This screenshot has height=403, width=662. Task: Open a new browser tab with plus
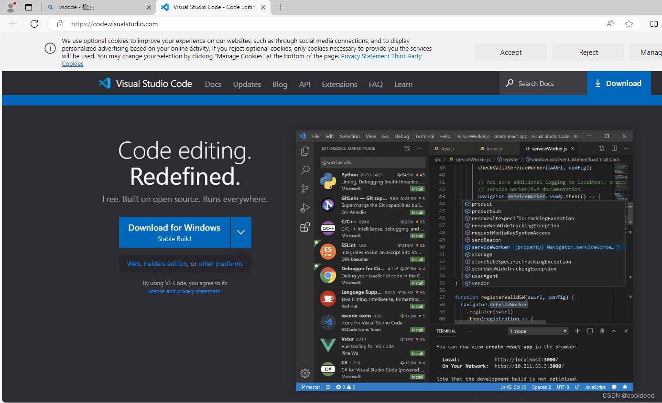click(x=281, y=7)
